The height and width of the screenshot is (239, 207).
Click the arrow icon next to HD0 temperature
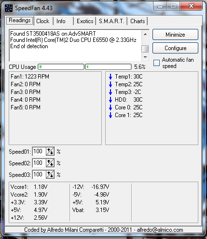click(x=110, y=100)
